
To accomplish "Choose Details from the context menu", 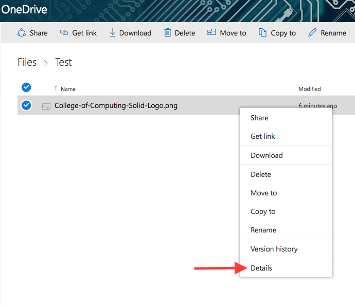I will coord(261,268).
